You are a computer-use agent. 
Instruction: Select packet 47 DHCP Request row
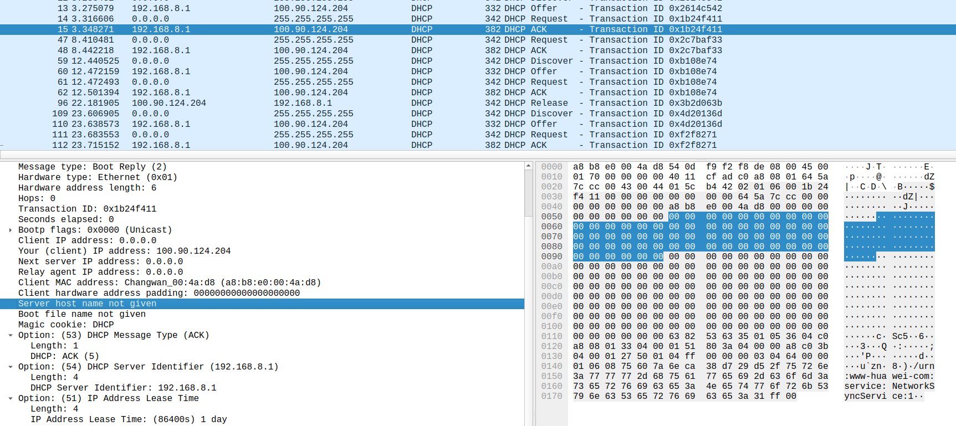388,40
